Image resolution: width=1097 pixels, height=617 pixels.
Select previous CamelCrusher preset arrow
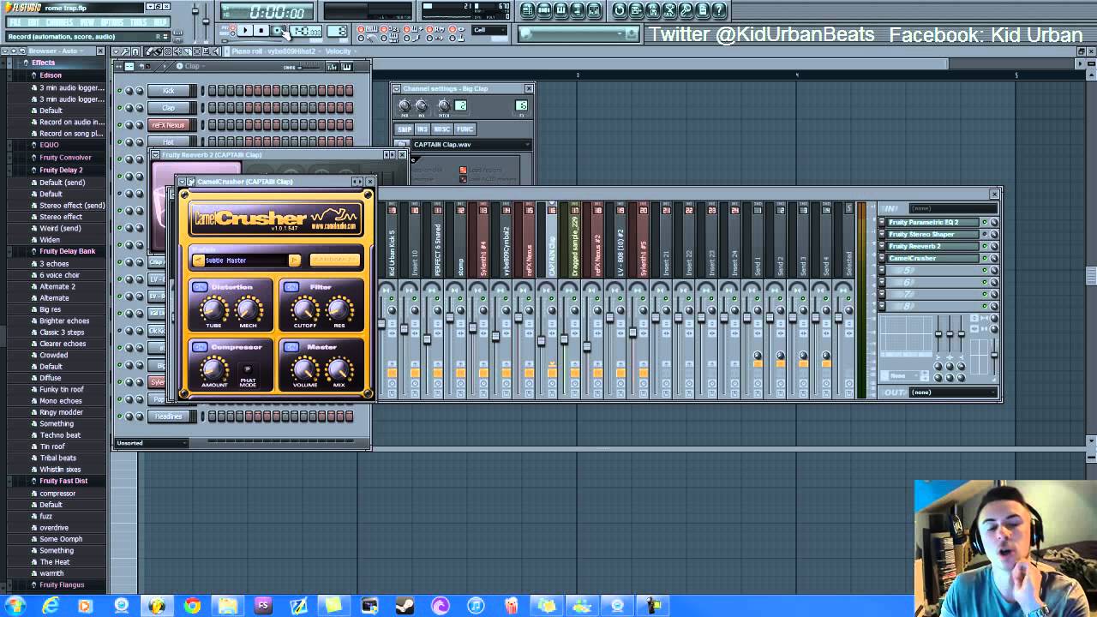198,260
